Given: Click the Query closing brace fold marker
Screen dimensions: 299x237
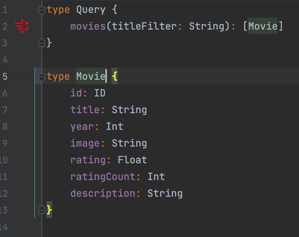Looking at the screenshot, I should point(42,43).
